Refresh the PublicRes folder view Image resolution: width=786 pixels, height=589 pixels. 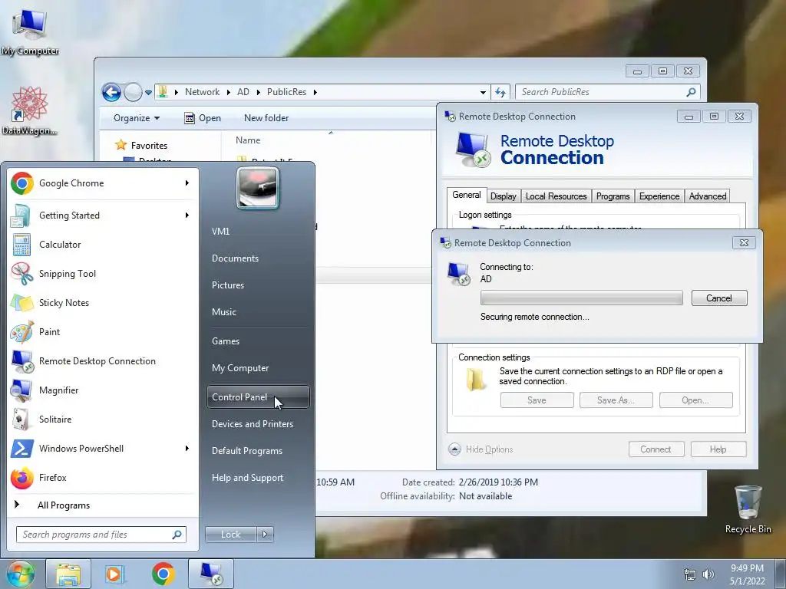click(500, 92)
